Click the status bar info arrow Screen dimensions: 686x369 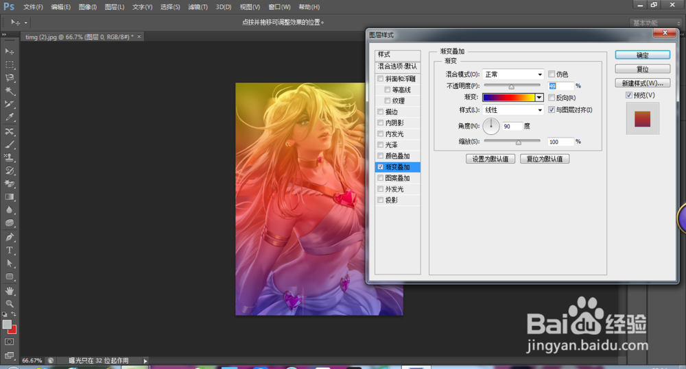pyautogui.click(x=145, y=361)
